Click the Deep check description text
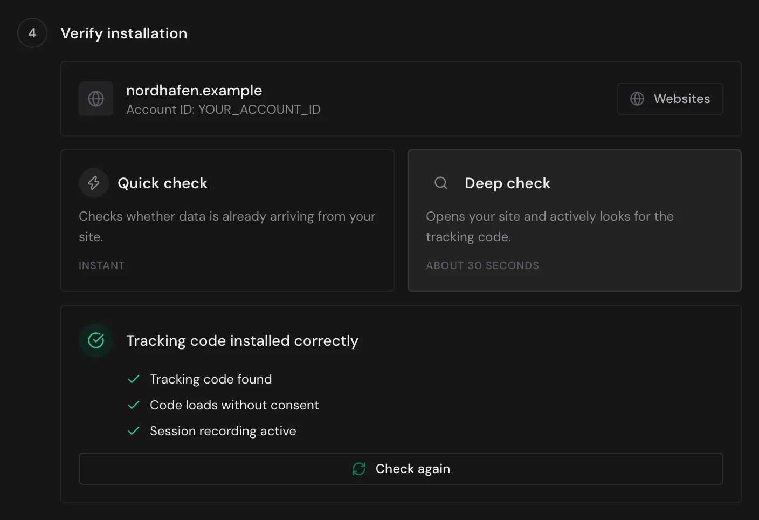The image size is (759, 520). click(550, 227)
